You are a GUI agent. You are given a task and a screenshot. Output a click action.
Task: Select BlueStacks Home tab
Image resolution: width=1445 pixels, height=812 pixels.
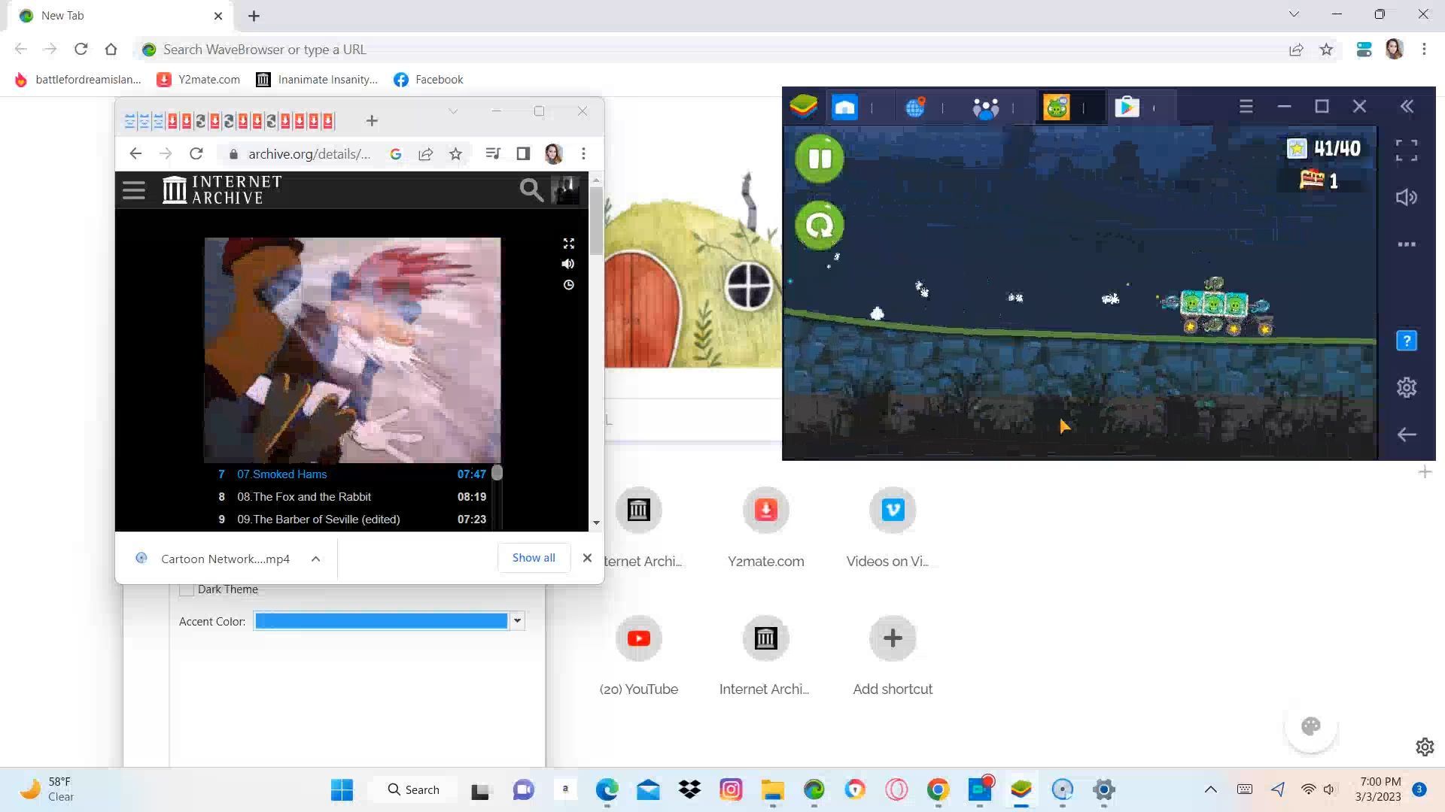[844, 107]
